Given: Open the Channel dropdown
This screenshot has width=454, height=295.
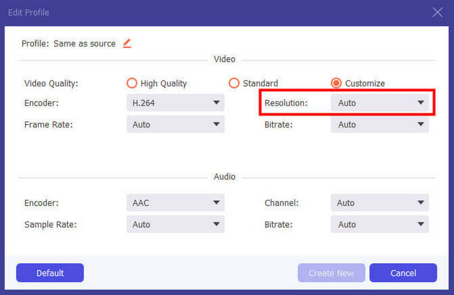Looking at the screenshot, I should pyautogui.click(x=380, y=203).
